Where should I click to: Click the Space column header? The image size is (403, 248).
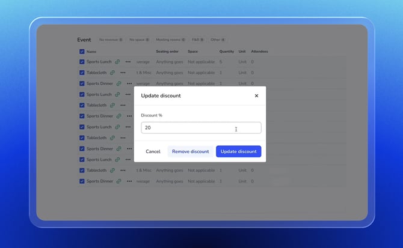pos(192,52)
